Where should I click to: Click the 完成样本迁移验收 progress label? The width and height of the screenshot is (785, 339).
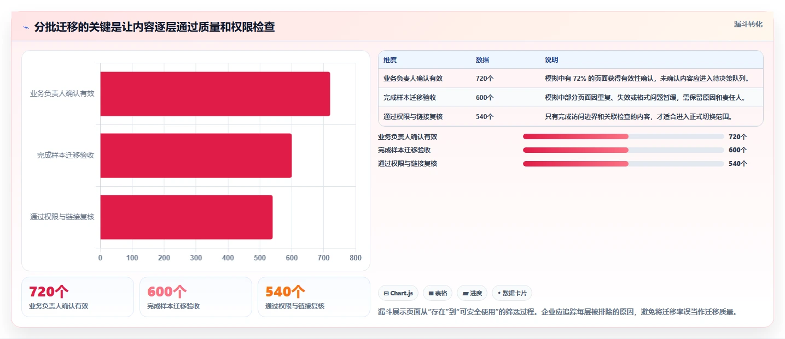(x=404, y=150)
